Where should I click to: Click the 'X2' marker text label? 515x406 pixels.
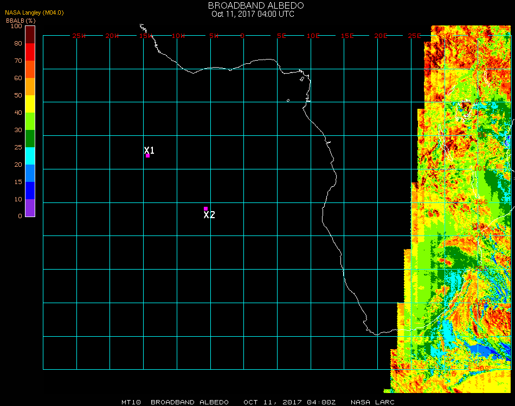[x=209, y=215]
